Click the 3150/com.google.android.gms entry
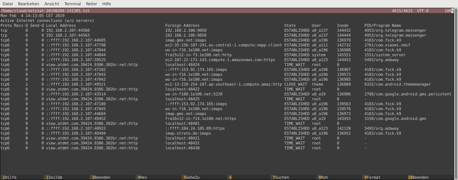The image size is (458, 180). [x=395, y=119]
